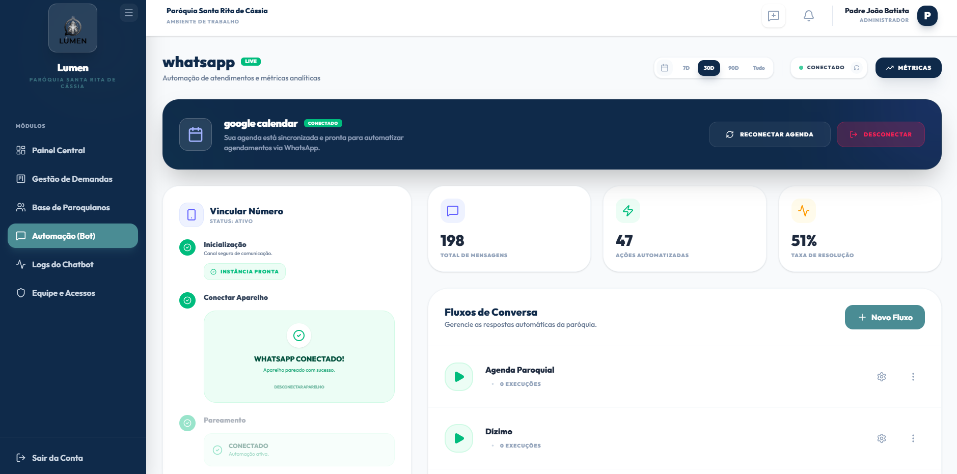Run the Agenda Paroquial flow
The width and height of the screenshot is (957, 474).
point(459,377)
